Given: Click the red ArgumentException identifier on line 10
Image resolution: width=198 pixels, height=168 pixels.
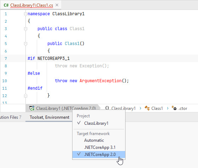Looking at the screenshot, I should point(100,81).
